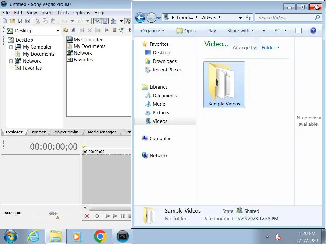This screenshot has height=244, width=326.
Task: Click the Paste clipboard icon
Action: click(x=53, y=21)
